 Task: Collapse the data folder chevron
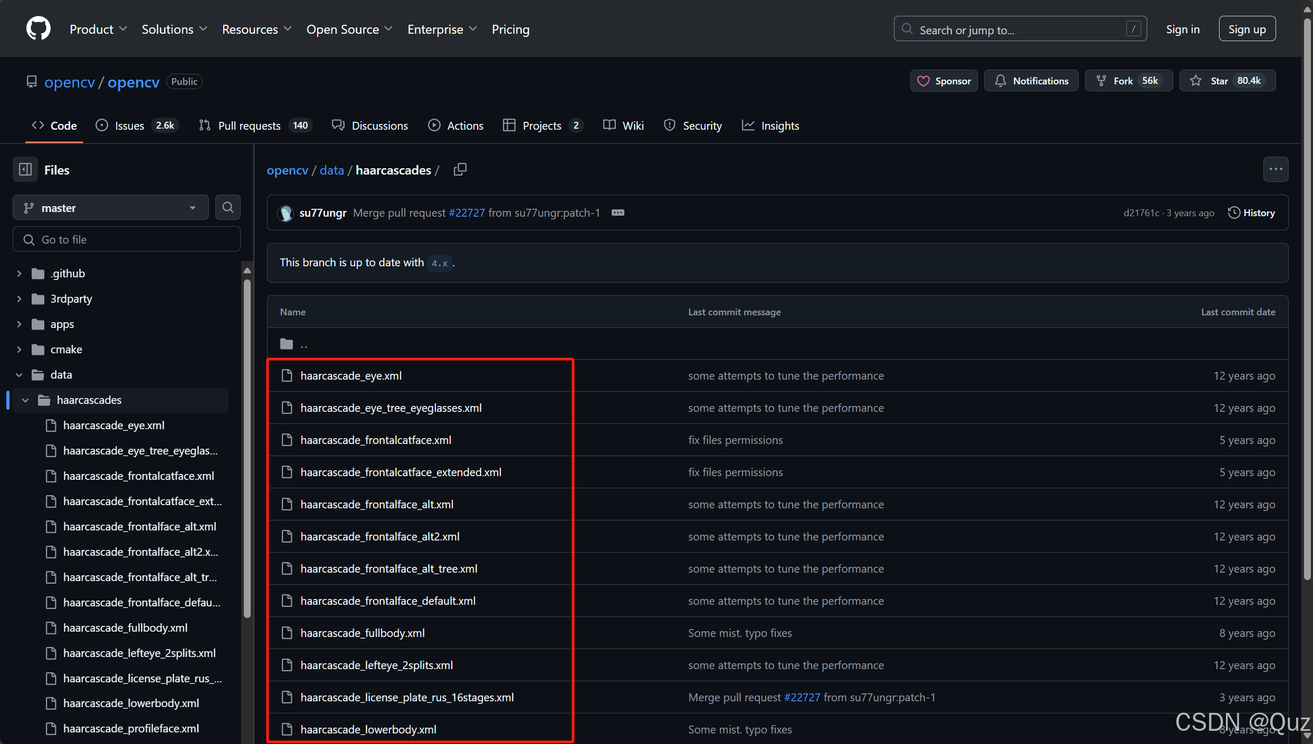coord(20,375)
